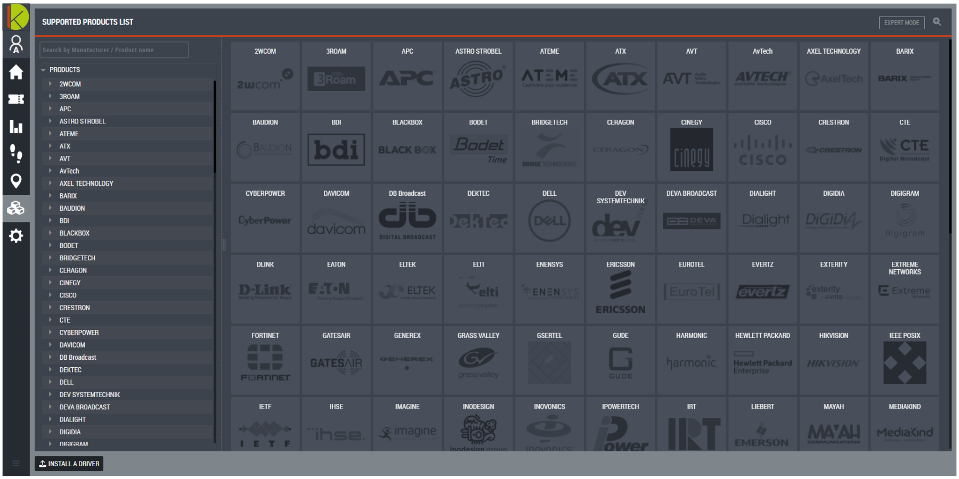959x479 pixels.
Task: Open the IEEE POSIX logo tile
Action: tap(905, 360)
